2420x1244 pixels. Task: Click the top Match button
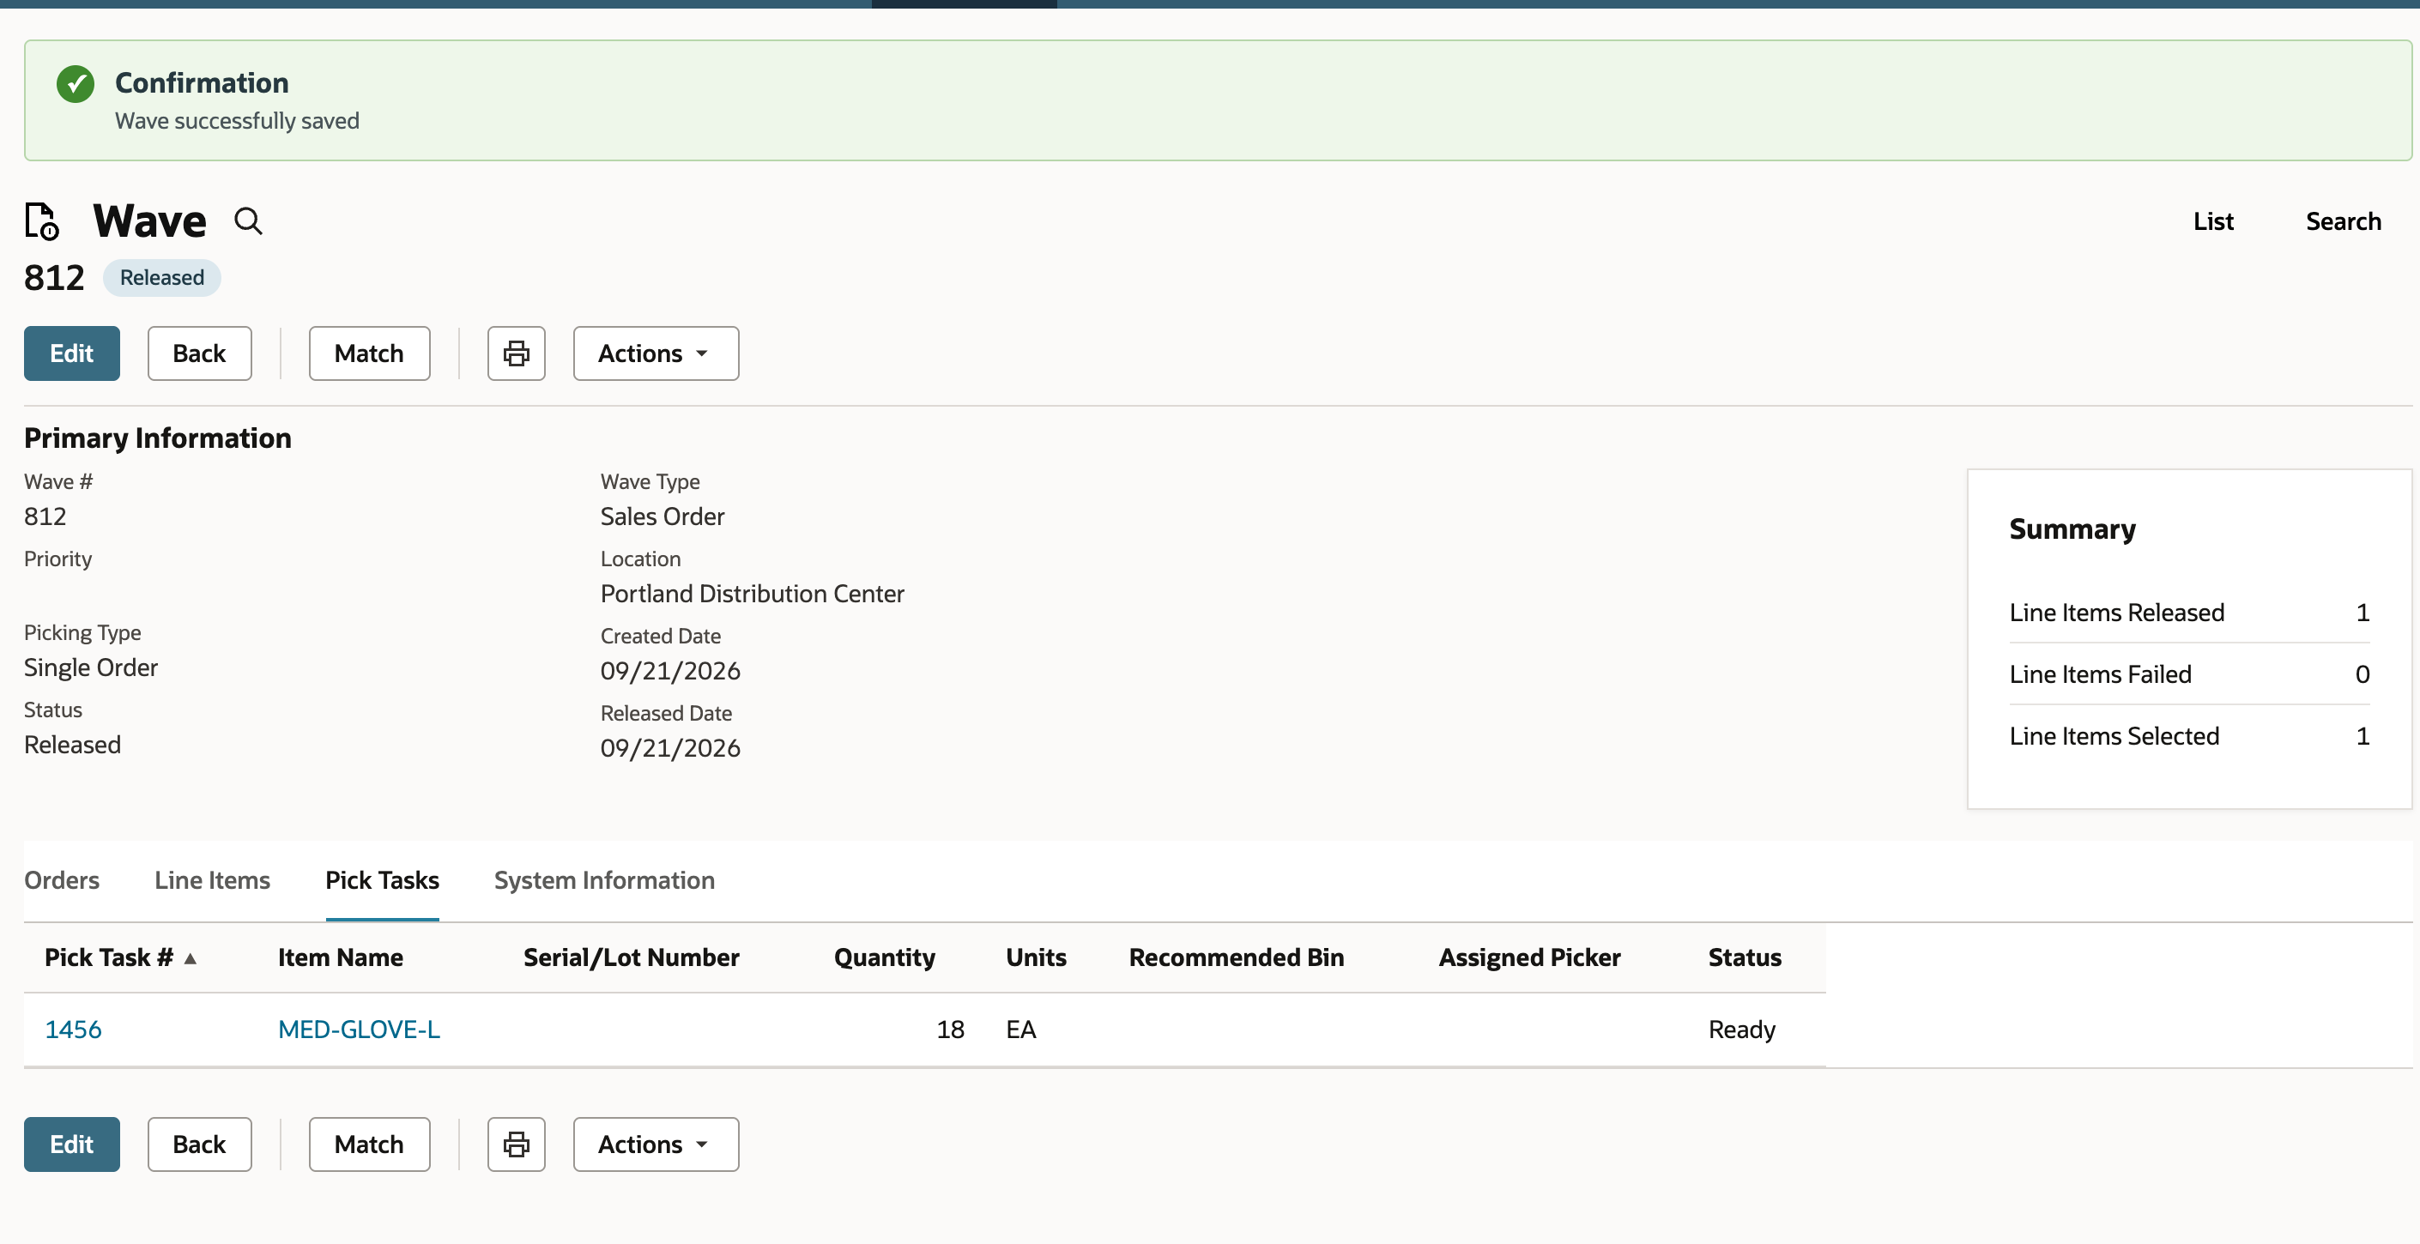coord(369,353)
